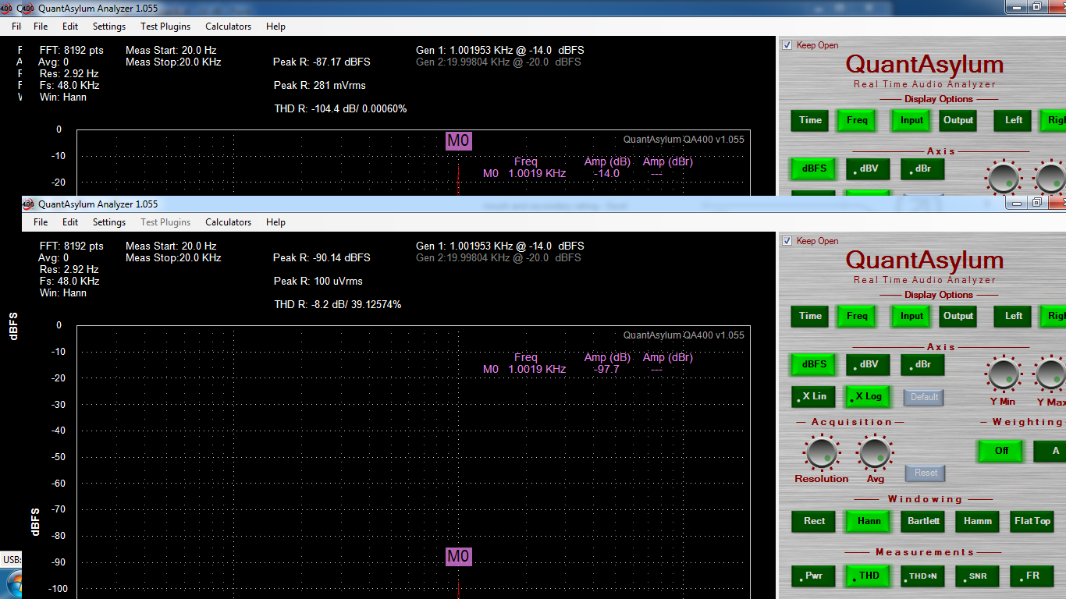Viewport: 1066px width, 599px height.
Task: Select Rect window function
Action: 814,521
